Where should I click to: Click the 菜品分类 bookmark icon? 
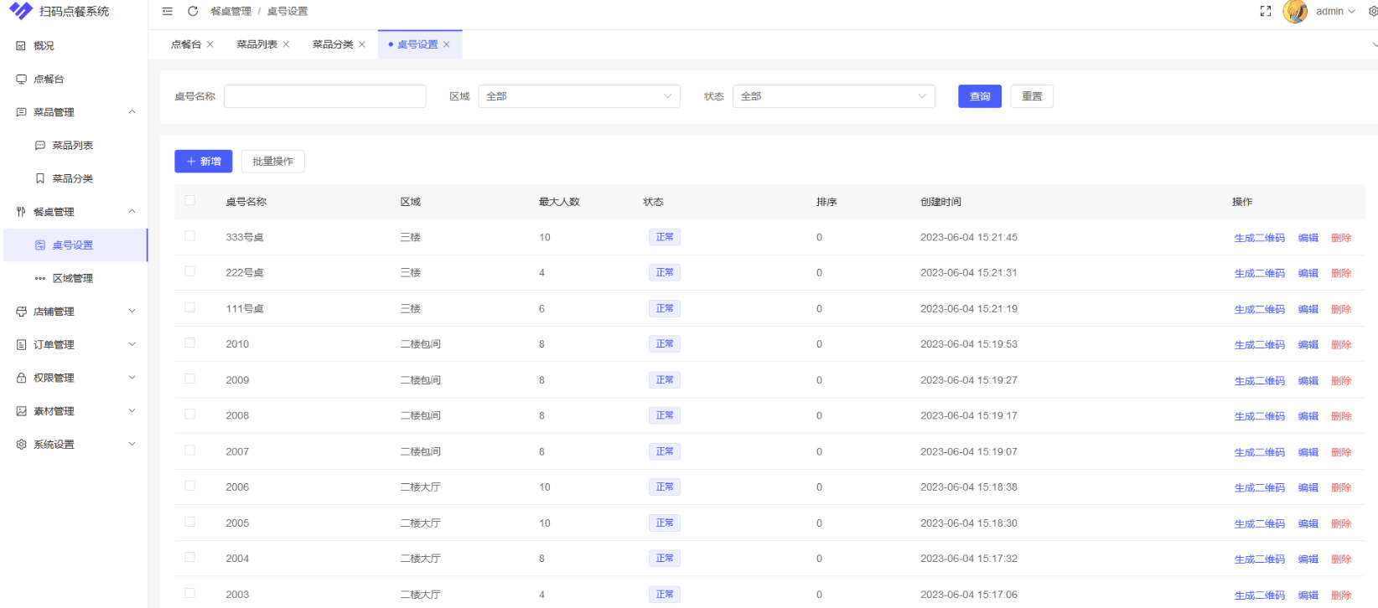pyautogui.click(x=39, y=178)
